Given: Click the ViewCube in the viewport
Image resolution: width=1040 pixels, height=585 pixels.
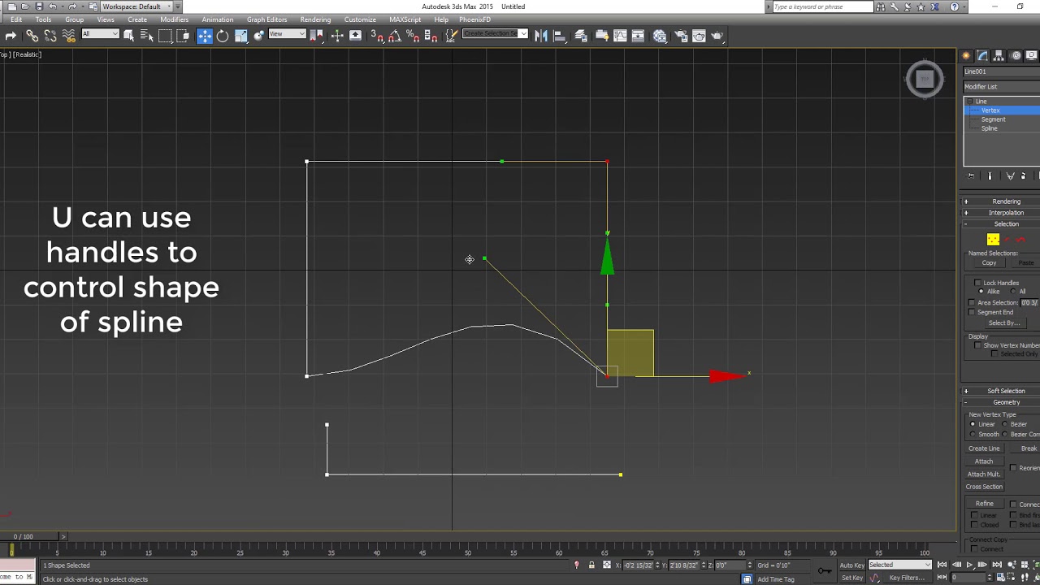Looking at the screenshot, I should pos(925,79).
